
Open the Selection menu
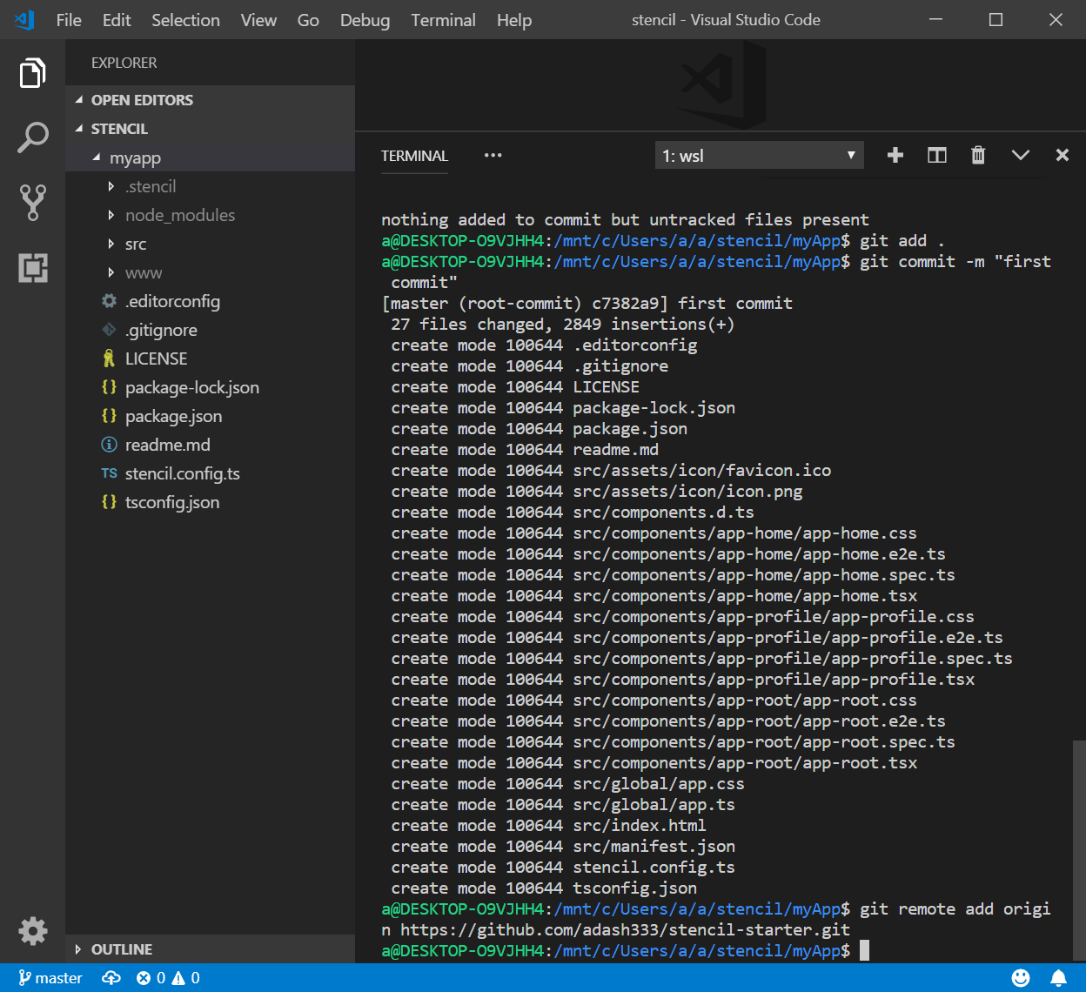[x=185, y=20]
